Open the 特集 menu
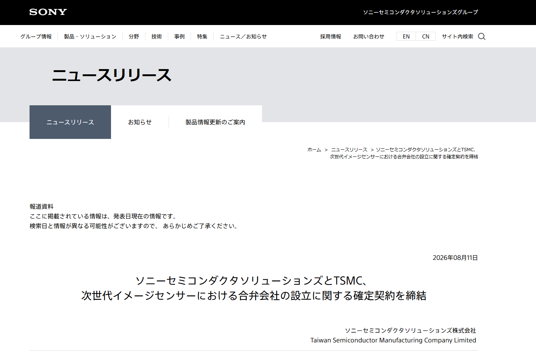The height and width of the screenshot is (354, 536). (202, 37)
